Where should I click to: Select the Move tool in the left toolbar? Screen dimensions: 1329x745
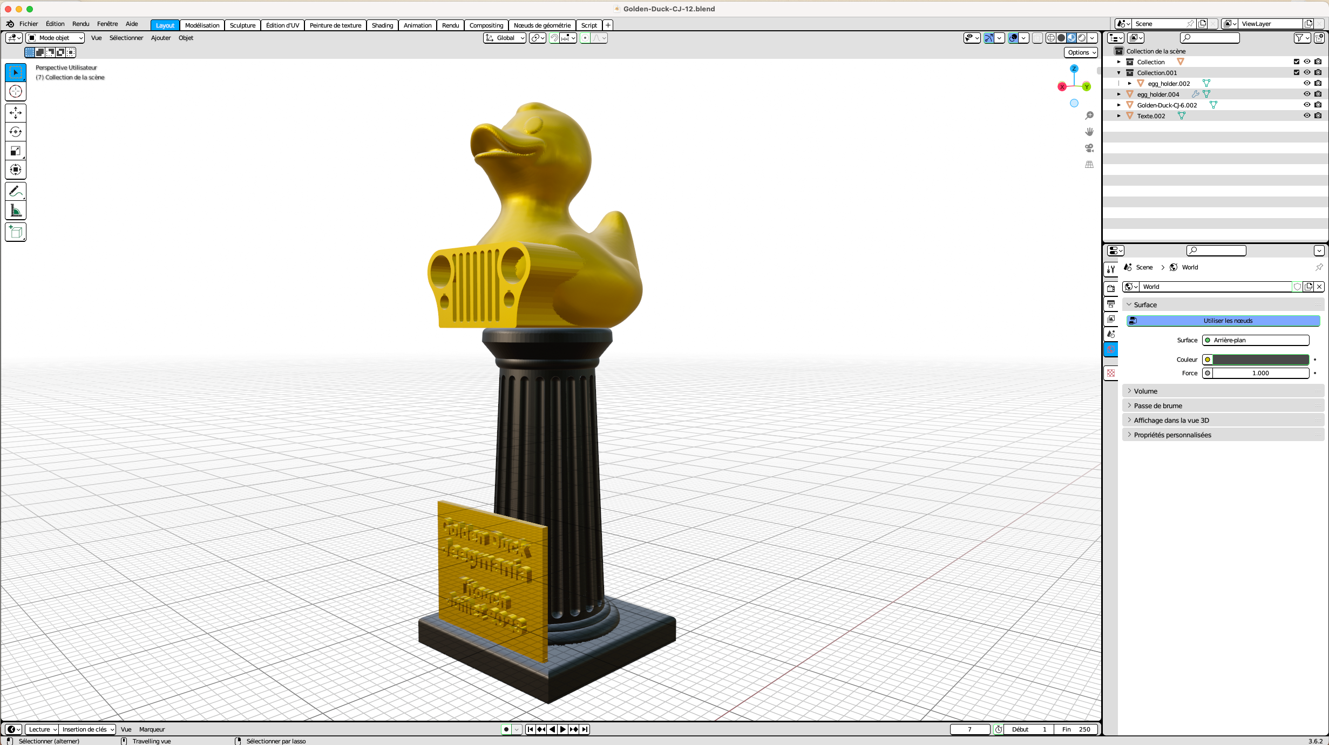16,113
